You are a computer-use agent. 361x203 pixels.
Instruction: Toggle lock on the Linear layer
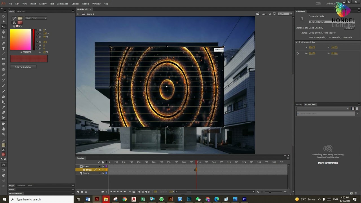click(103, 166)
